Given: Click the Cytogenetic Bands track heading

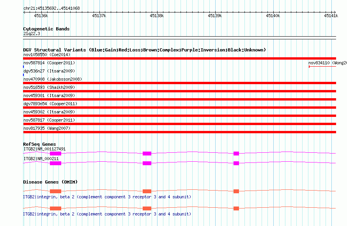Looking at the screenshot, I should [46, 29].
